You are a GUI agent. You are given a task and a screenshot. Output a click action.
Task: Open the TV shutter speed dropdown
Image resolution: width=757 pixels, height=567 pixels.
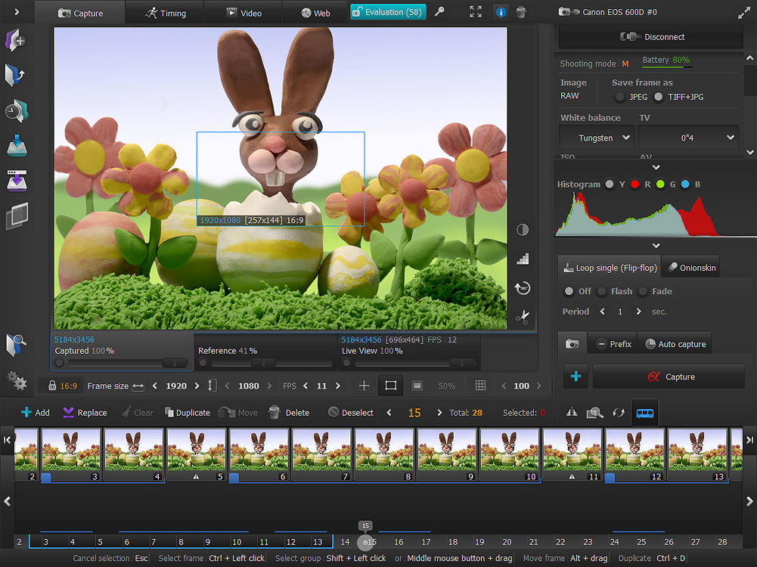[688, 138]
